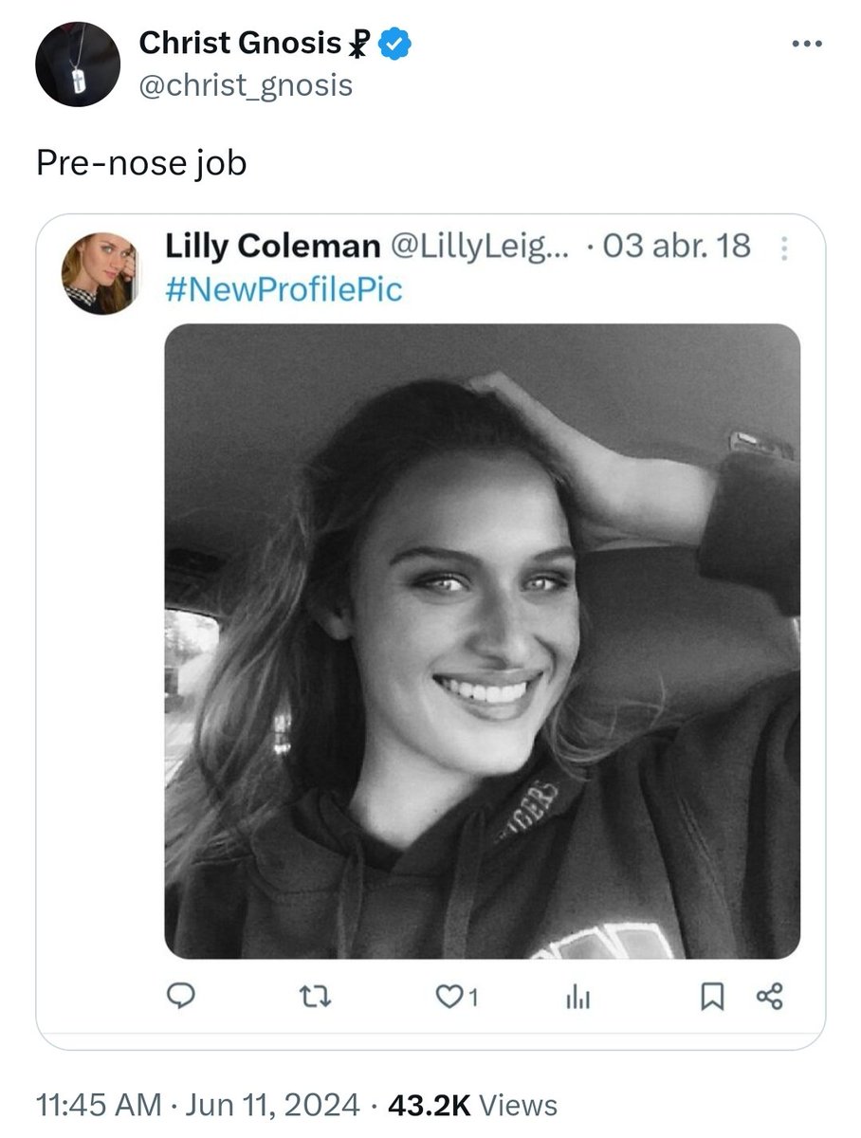This screenshot has width=861, height=1138.
Task: Click the 11:45 AM Jun 11, 2024 timestamp
Action: (x=197, y=1105)
